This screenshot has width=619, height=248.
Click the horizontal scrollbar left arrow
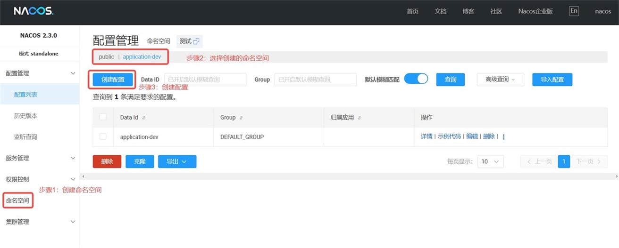pyautogui.click(x=83, y=176)
